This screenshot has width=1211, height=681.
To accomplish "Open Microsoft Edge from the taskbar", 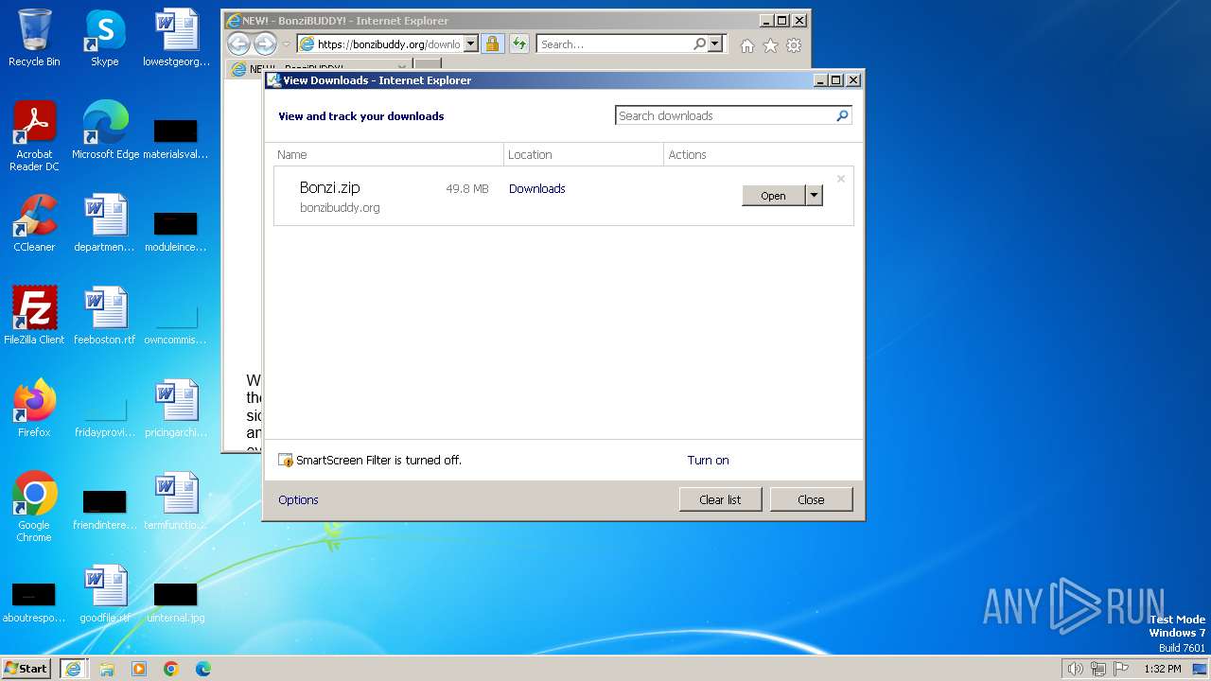I will point(203,669).
